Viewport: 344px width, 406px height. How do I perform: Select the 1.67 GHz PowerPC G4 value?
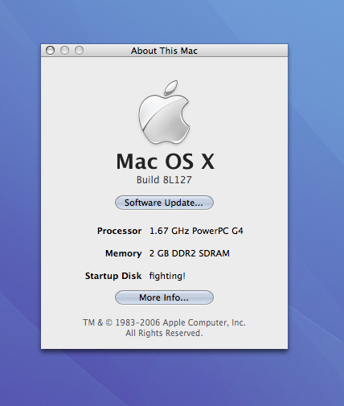pos(196,231)
